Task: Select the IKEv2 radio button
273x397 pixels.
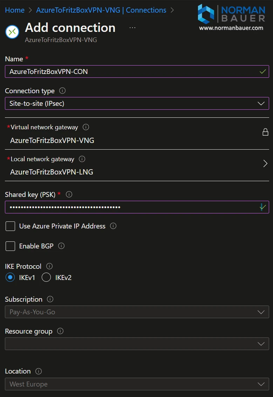Action: coord(46,278)
